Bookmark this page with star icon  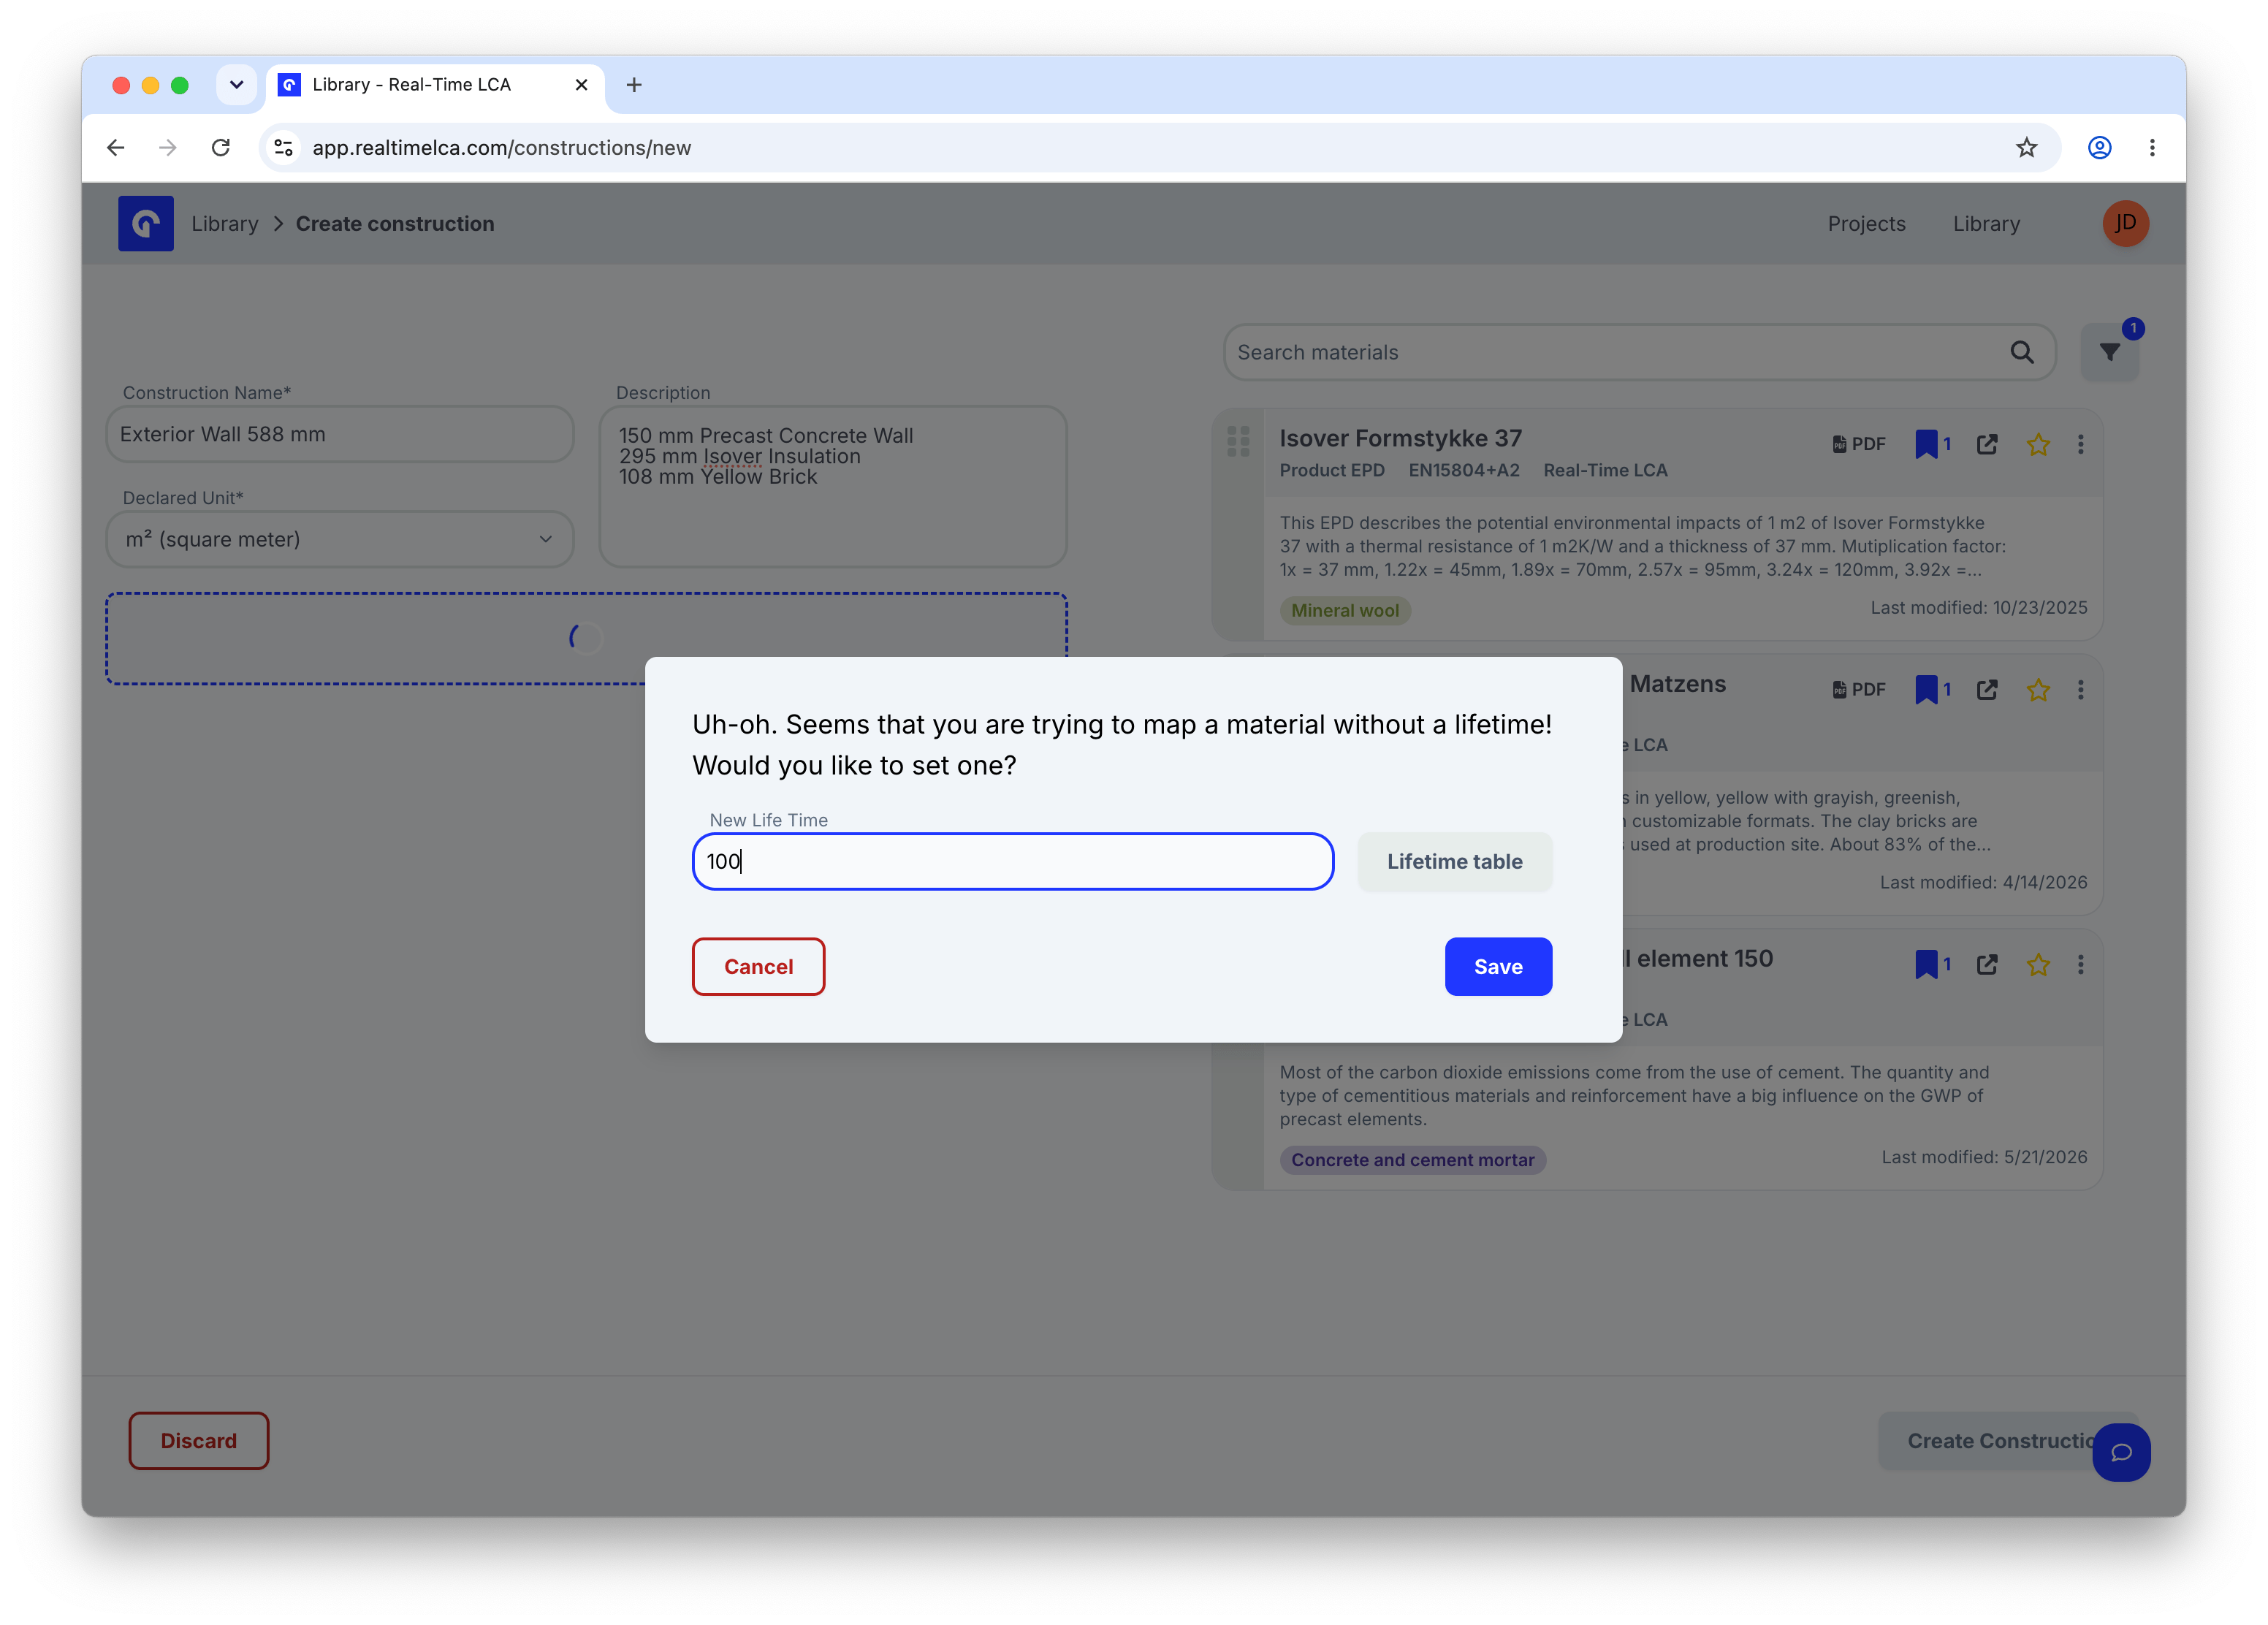tap(2026, 147)
